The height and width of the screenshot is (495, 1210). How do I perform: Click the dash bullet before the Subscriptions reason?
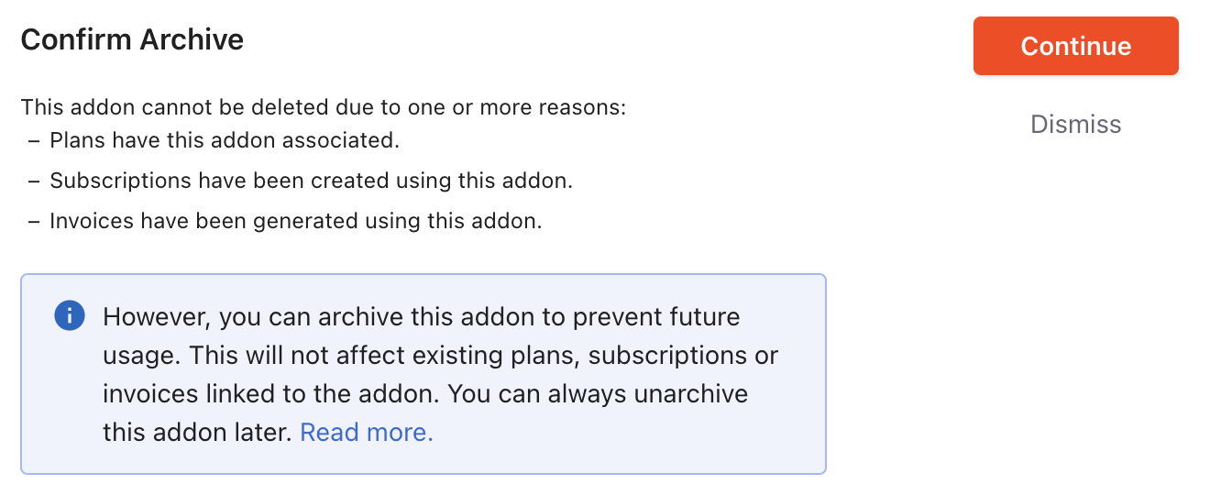(x=34, y=181)
